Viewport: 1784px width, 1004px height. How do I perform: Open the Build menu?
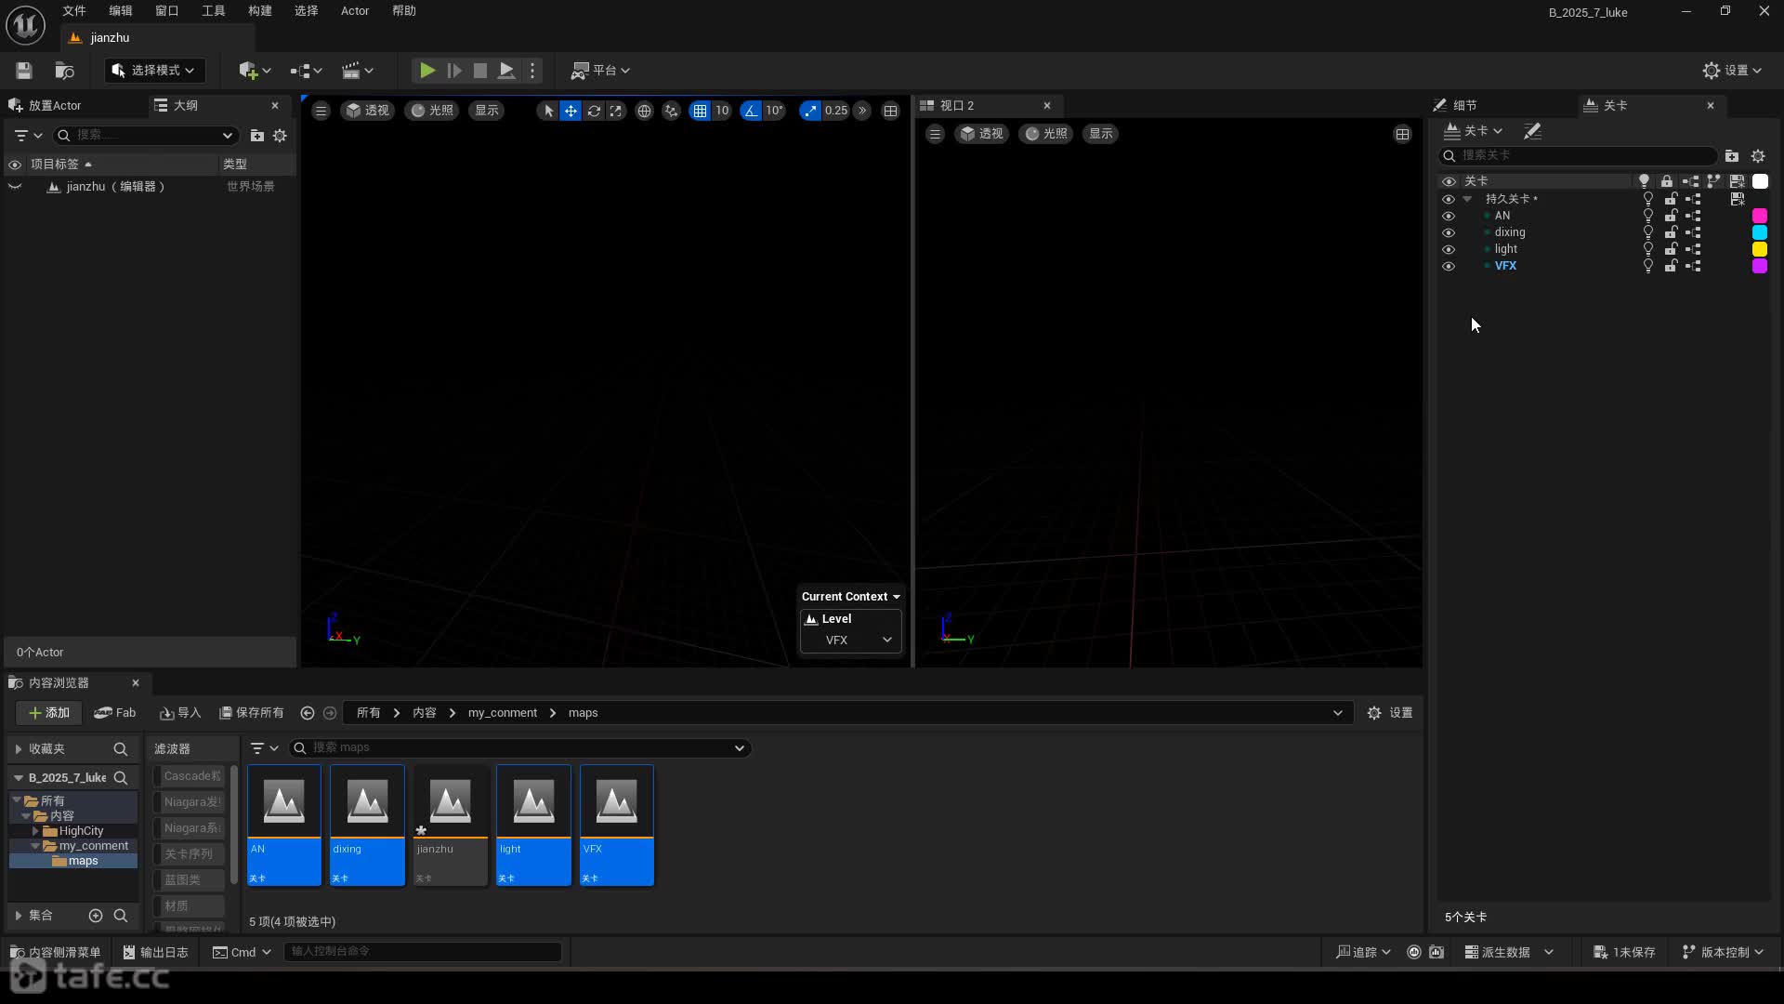click(x=260, y=11)
